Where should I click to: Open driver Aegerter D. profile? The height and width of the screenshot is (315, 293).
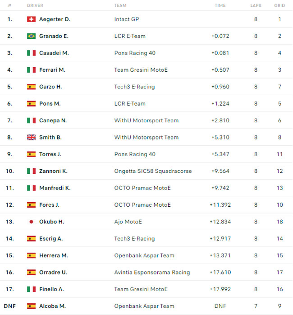(55, 19)
